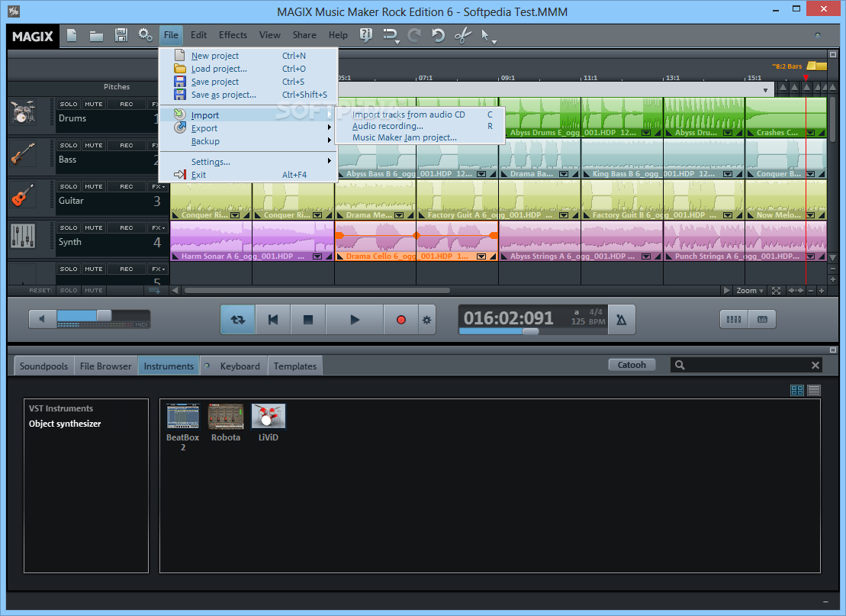Expand the Zoom dropdown
This screenshot has width=846, height=616.
coord(750,291)
